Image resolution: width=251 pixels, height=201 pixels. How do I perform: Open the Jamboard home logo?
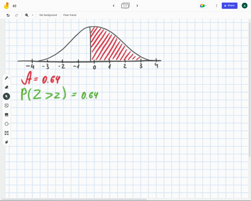(x=6, y=6)
